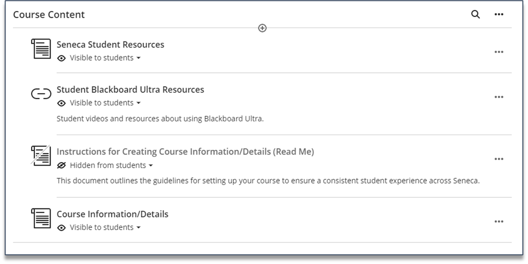Expand Hidden from students dropdown arrow
528x264 pixels.
pos(151,166)
